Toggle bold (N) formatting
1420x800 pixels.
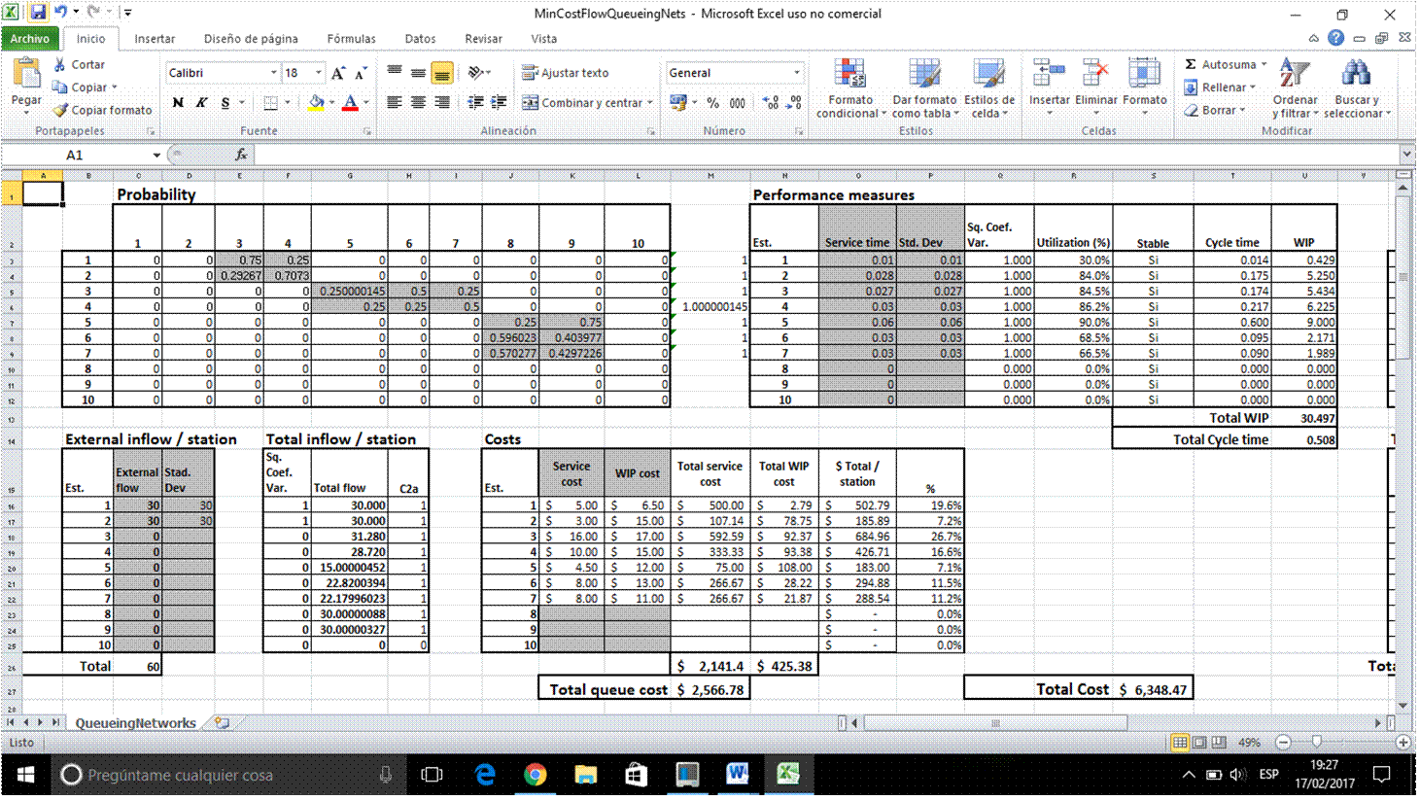coord(178,103)
